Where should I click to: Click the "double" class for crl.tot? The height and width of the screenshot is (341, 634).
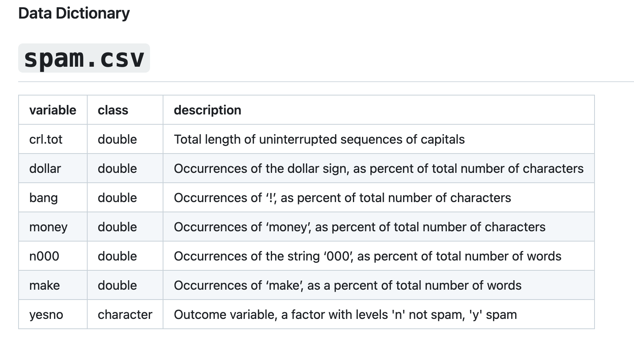(x=117, y=139)
